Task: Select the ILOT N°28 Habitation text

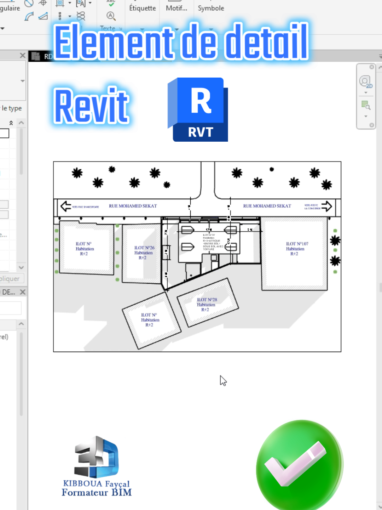Action: click(x=207, y=304)
